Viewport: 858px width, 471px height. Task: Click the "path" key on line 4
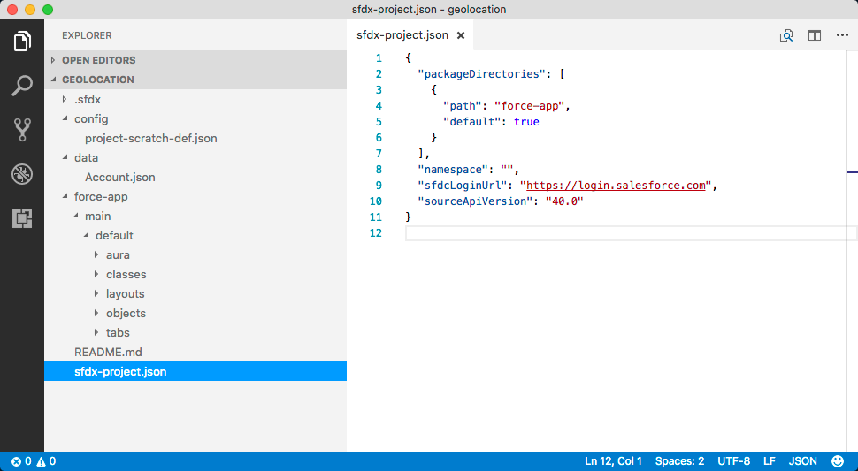(x=463, y=105)
